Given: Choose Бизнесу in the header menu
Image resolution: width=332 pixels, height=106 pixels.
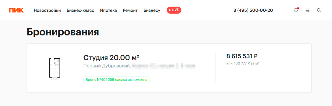Looking at the screenshot, I should tap(152, 10).
